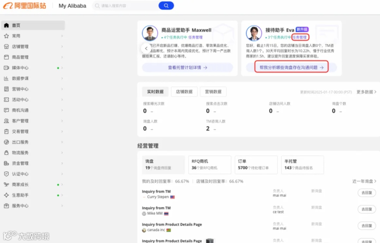Expand the 交易管理 chevron

click(x=62, y=132)
